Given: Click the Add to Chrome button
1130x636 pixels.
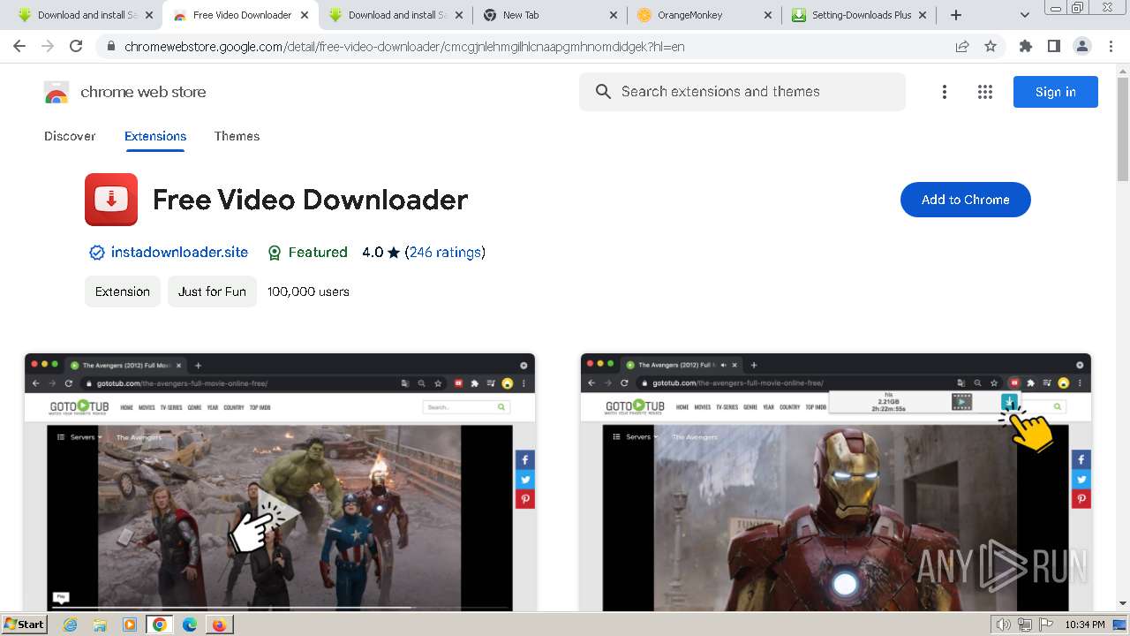Looking at the screenshot, I should [x=966, y=200].
